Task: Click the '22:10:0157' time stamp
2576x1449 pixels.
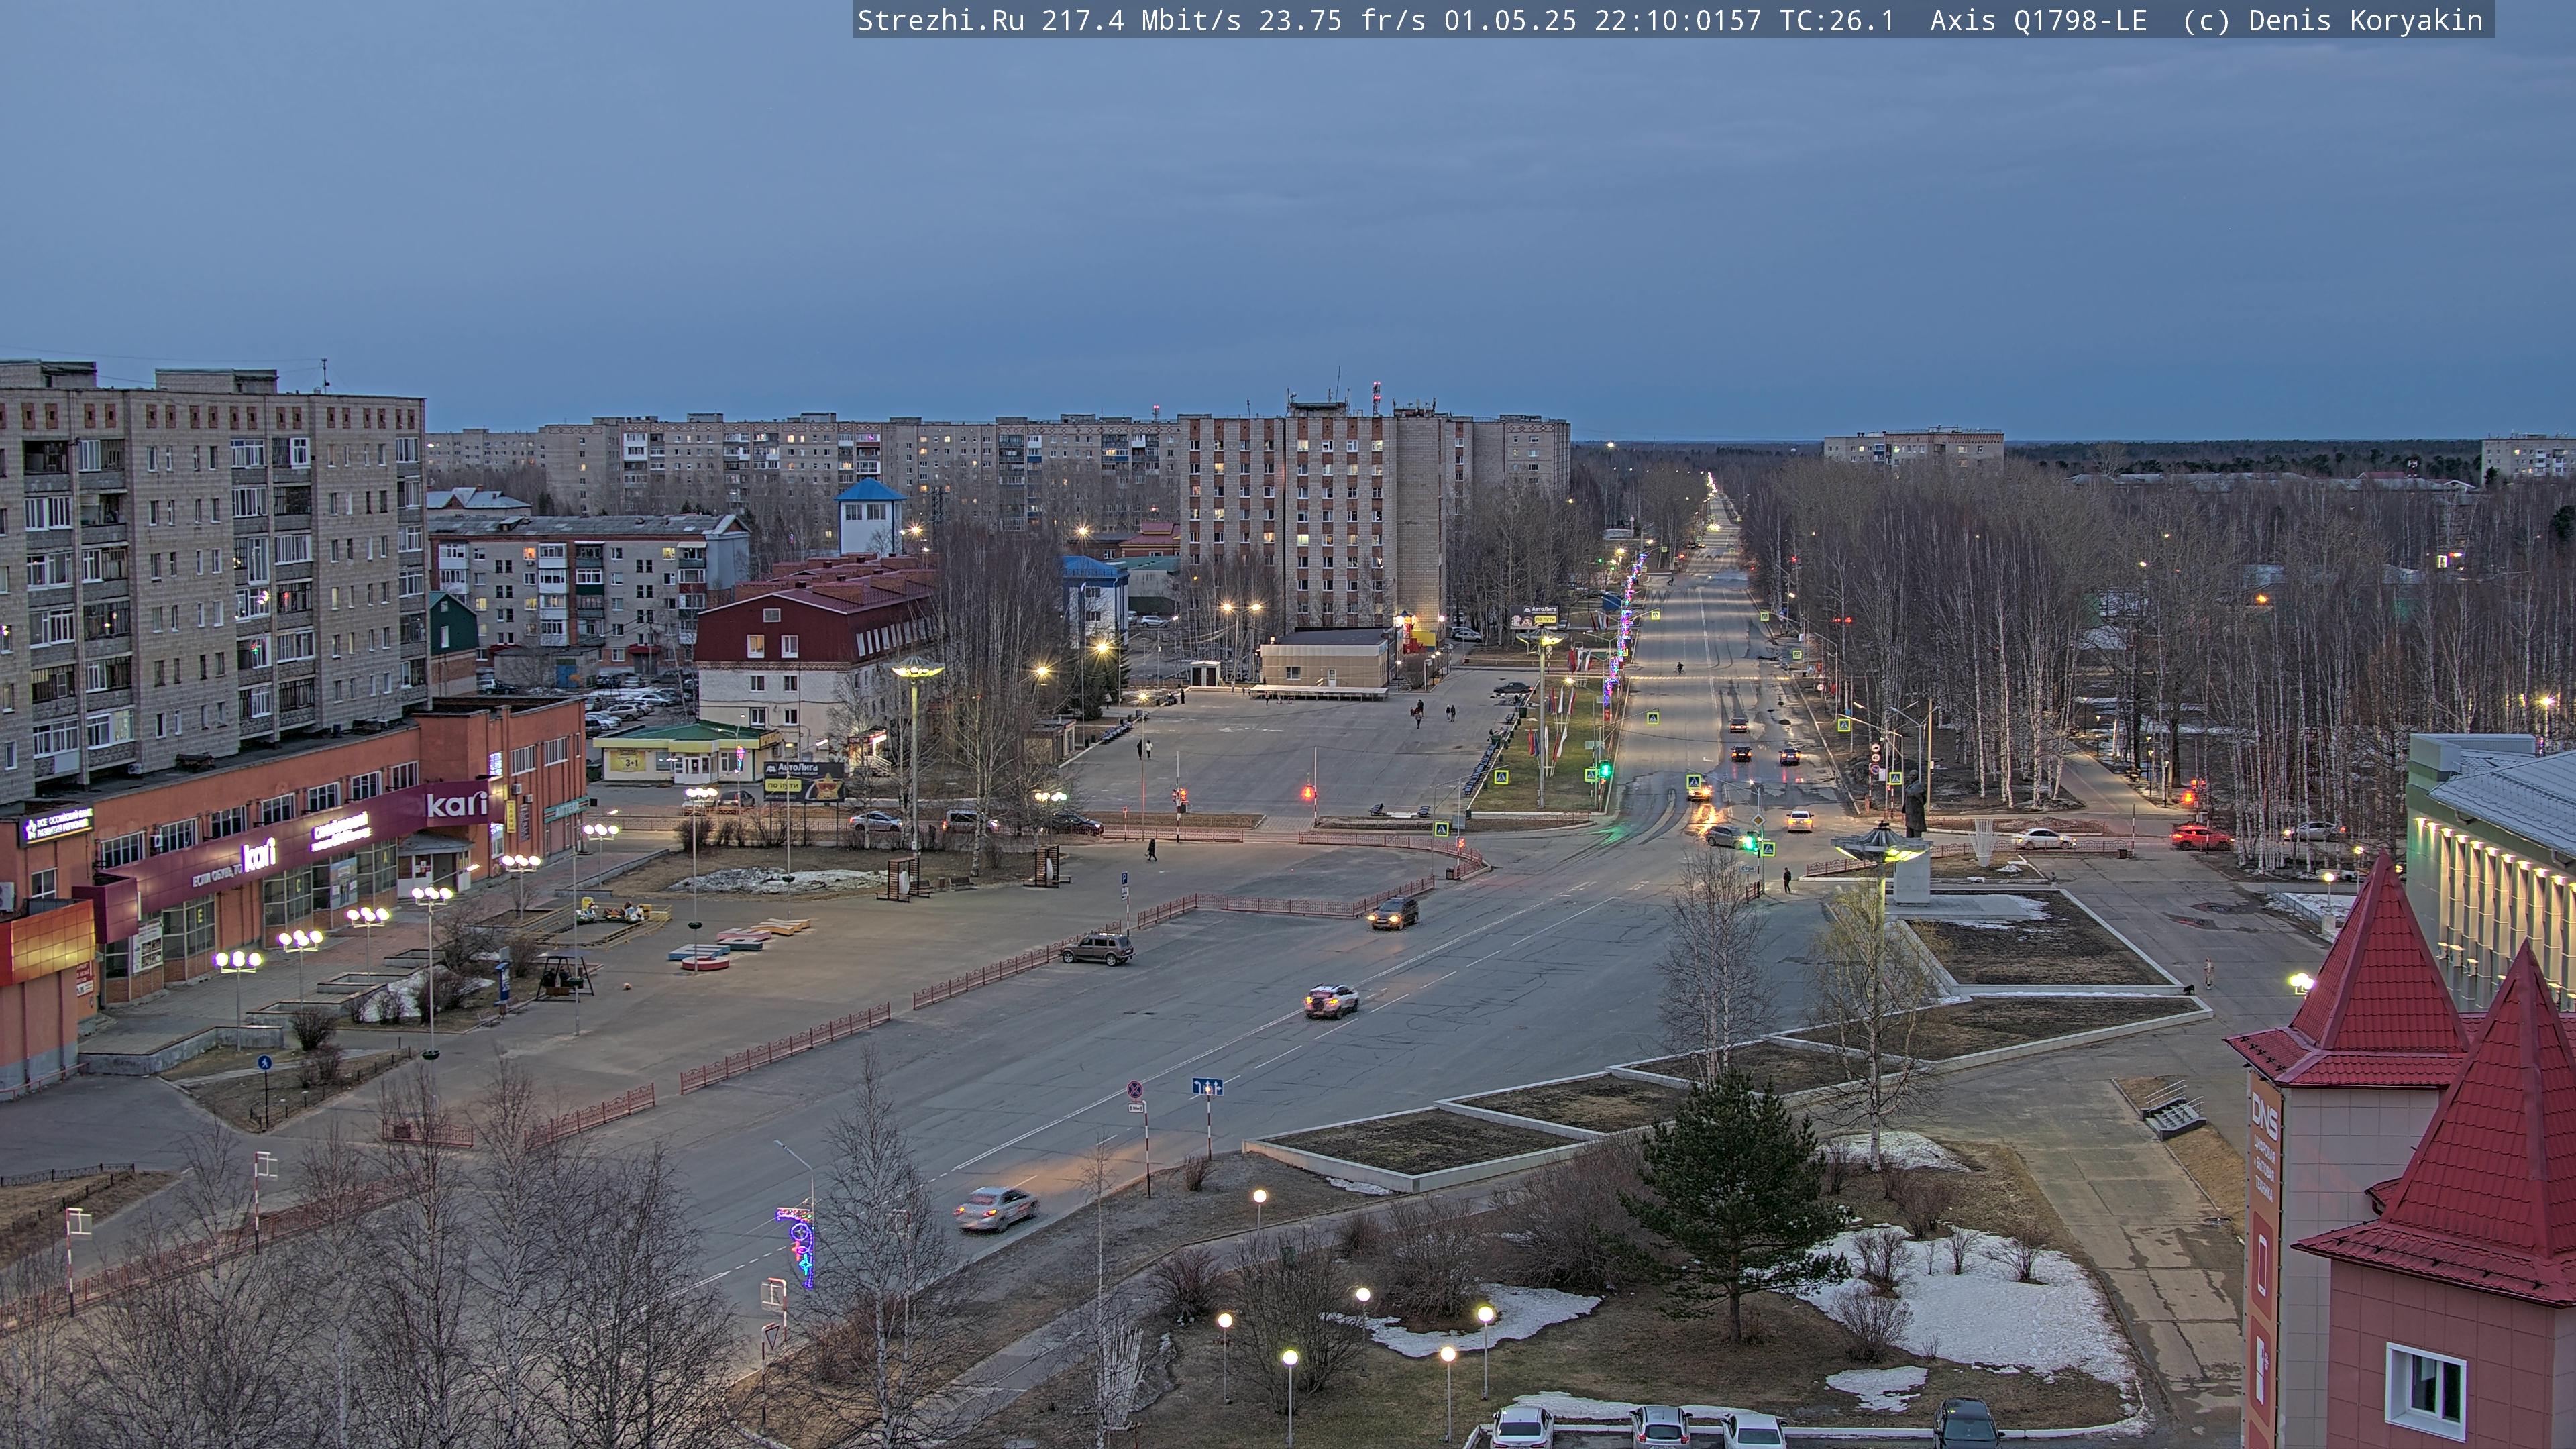Action: pyautogui.click(x=1678, y=21)
